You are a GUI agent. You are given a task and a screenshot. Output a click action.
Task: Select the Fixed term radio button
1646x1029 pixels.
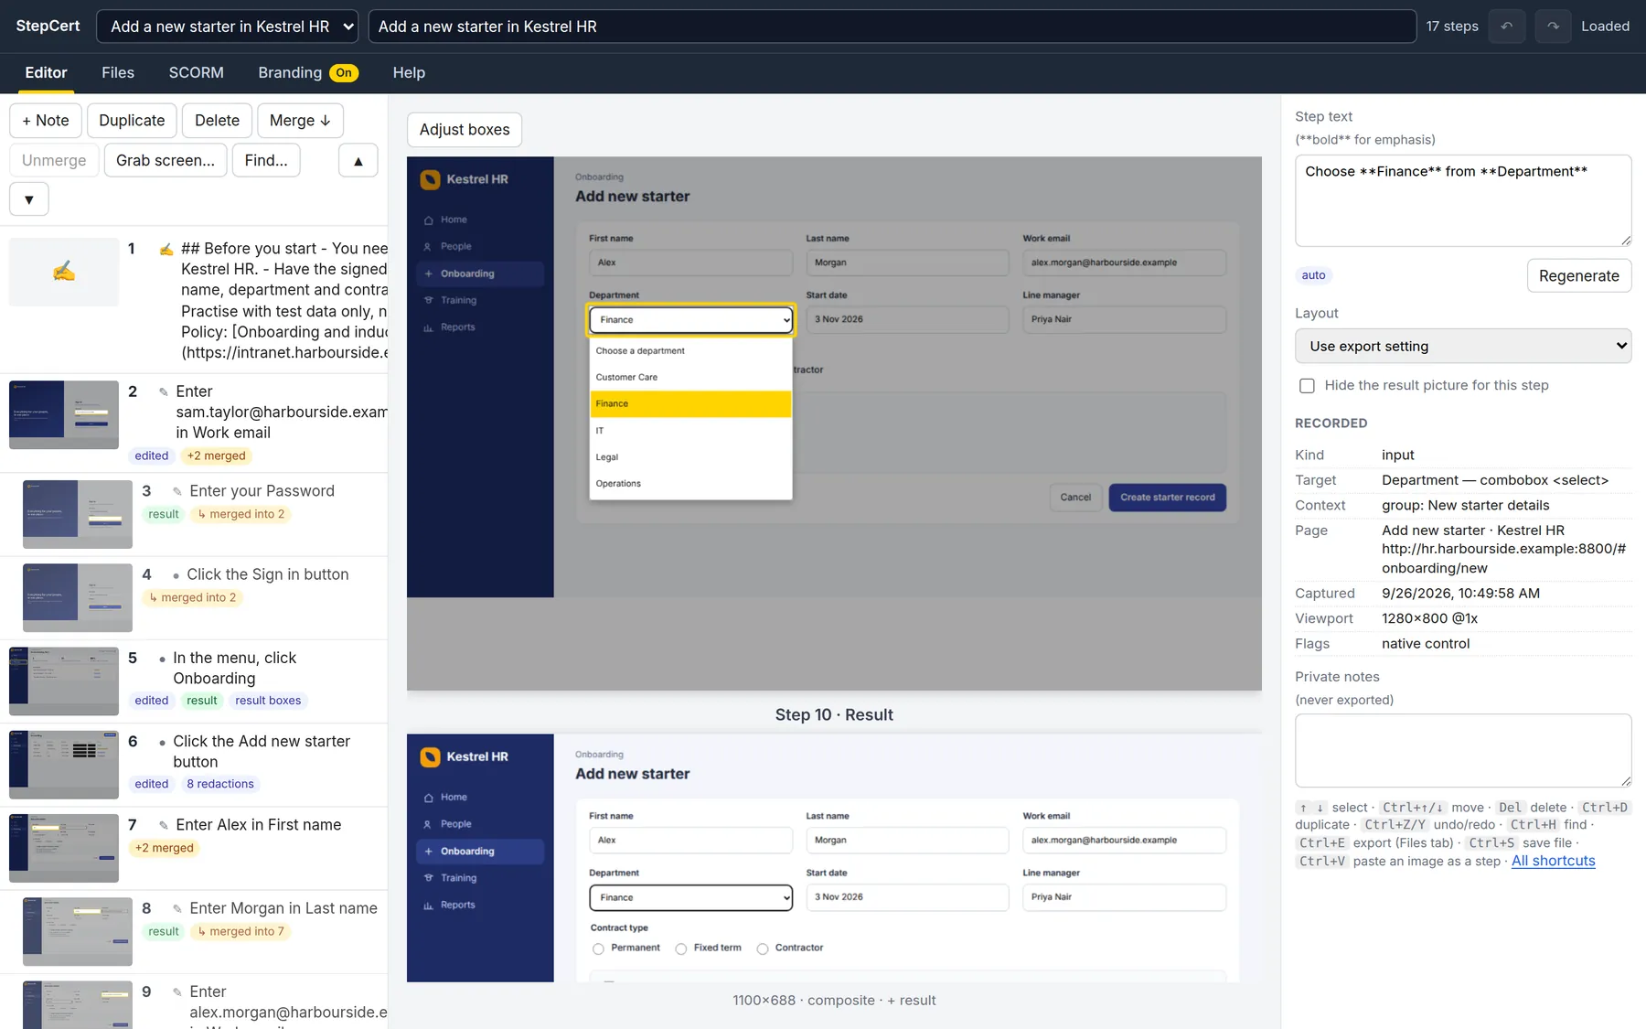(x=681, y=949)
